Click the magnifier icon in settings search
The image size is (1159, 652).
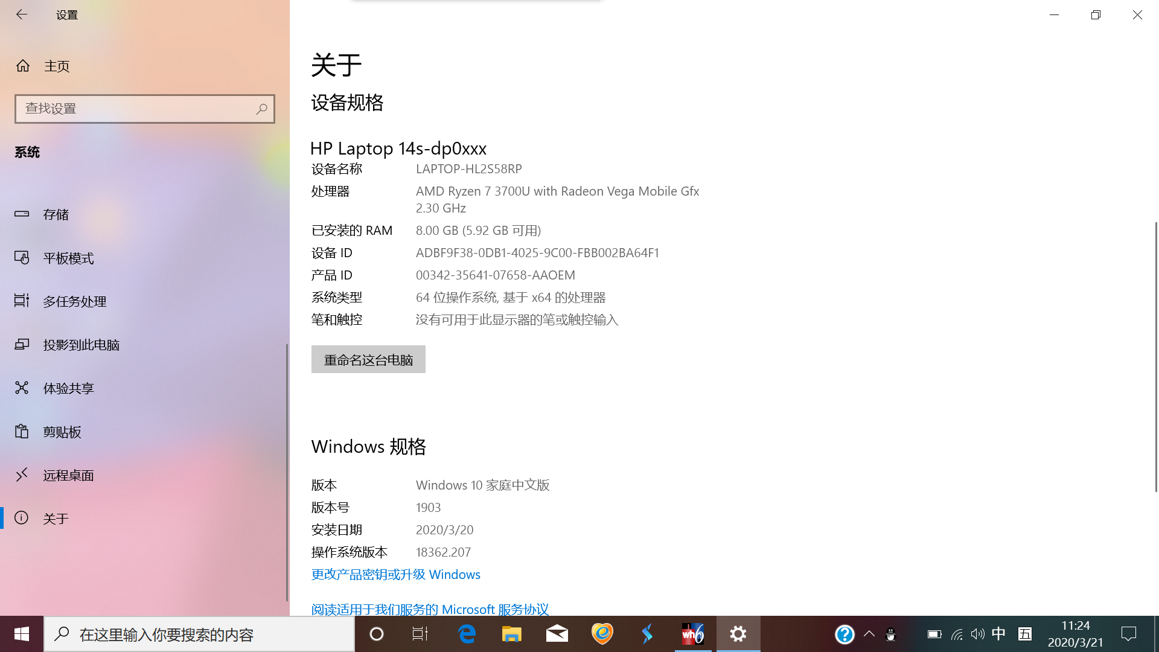[261, 109]
